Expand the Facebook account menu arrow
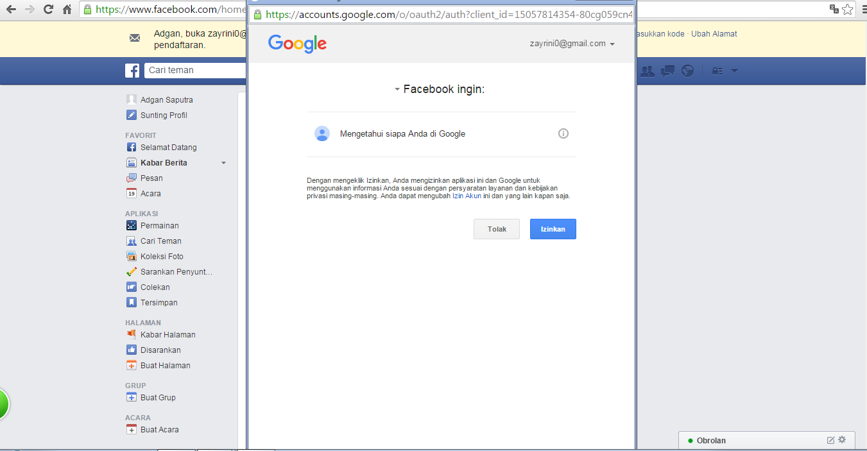The image size is (867, 451). pos(734,71)
